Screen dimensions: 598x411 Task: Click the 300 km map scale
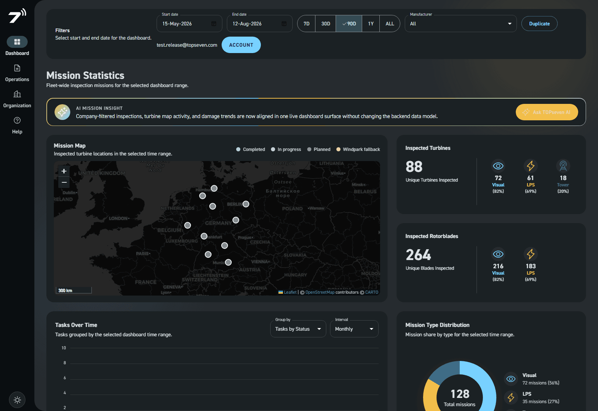(x=74, y=290)
